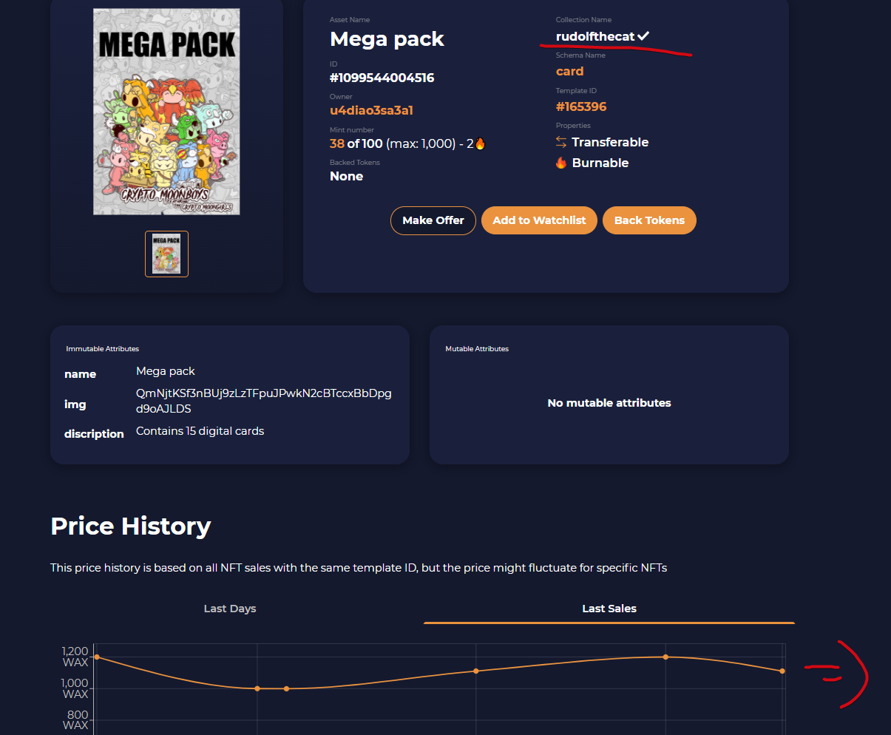
Task: Click the asset ID #1099544004516
Action: pos(382,78)
